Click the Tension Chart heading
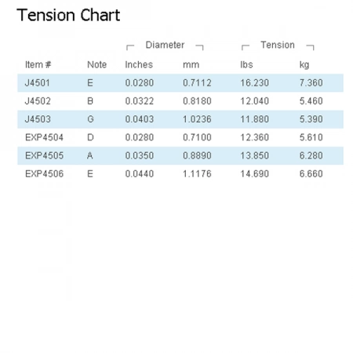This screenshot has width=353, height=353. [68, 15]
